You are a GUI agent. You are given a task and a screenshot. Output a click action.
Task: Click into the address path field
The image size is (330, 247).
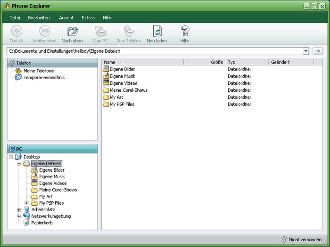(x=155, y=51)
